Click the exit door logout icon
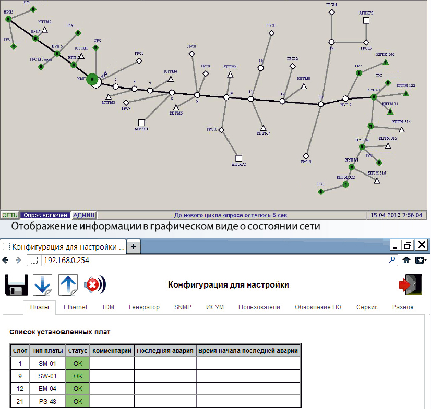 [410, 284]
